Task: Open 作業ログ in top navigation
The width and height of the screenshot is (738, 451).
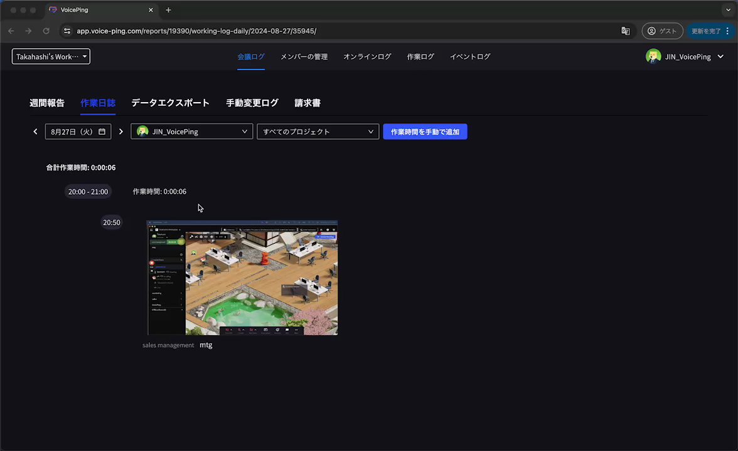Action: coord(420,56)
